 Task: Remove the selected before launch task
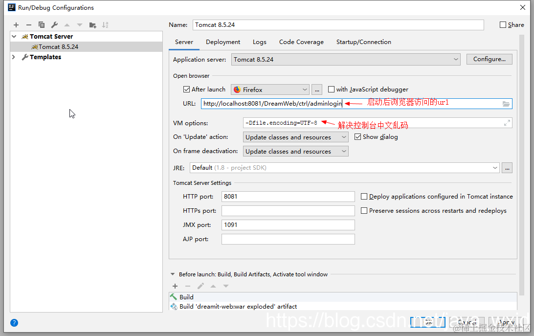pos(188,286)
